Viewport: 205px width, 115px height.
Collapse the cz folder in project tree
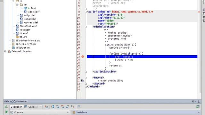[13, 1]
